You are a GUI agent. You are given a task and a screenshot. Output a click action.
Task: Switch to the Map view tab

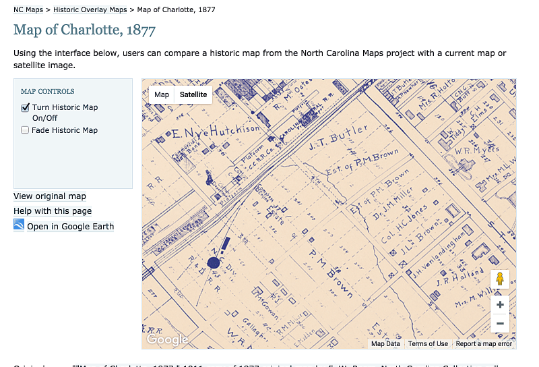coord(162,94)
